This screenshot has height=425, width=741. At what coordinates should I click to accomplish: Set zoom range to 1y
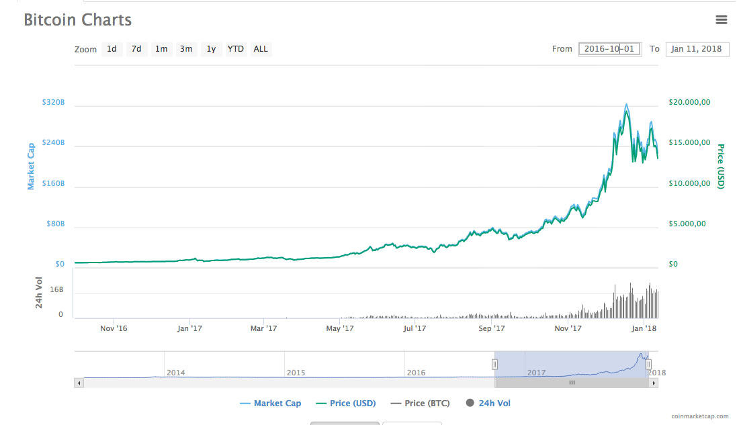211,49
